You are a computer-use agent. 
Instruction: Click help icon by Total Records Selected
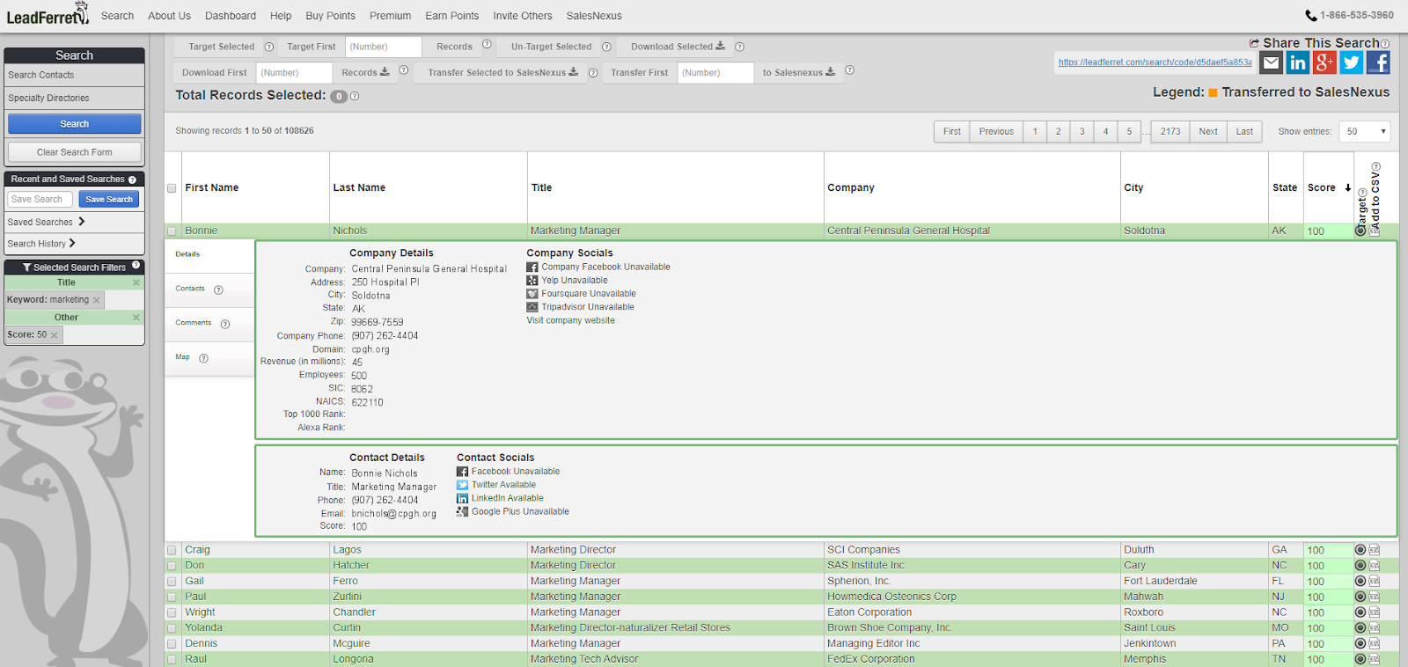coord(355,96)
